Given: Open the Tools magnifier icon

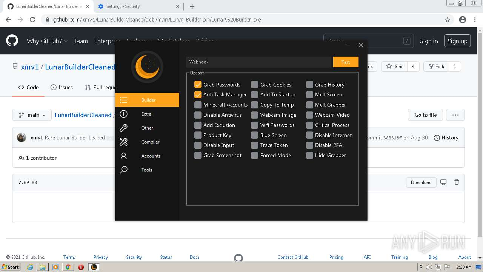Looking at the screenshot, I should 124,170.
